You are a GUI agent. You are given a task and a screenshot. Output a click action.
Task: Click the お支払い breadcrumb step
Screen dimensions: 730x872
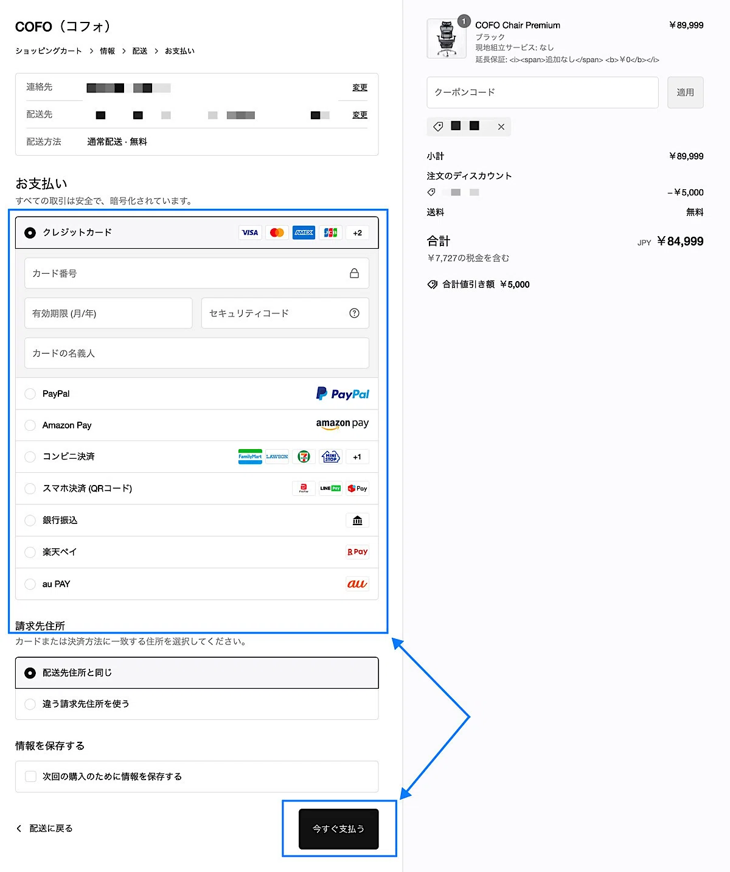tap(179, 51)
